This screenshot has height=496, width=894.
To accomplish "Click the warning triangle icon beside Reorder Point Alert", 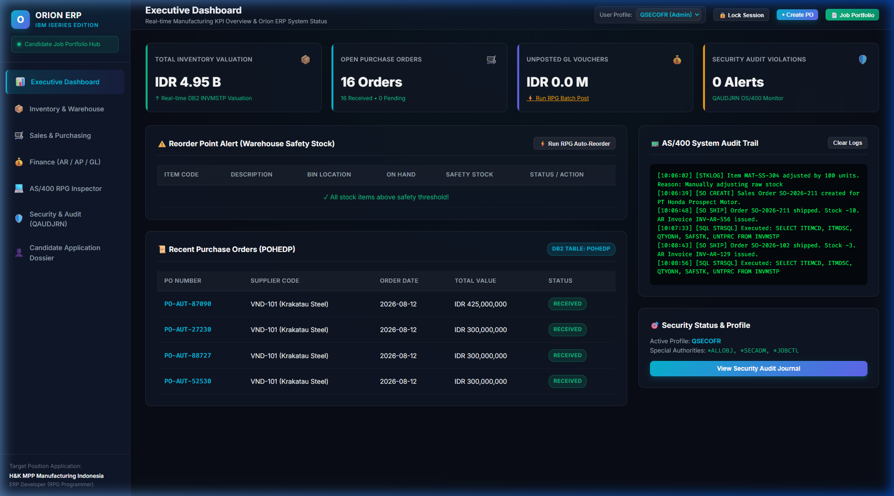I will pos(162,144).
